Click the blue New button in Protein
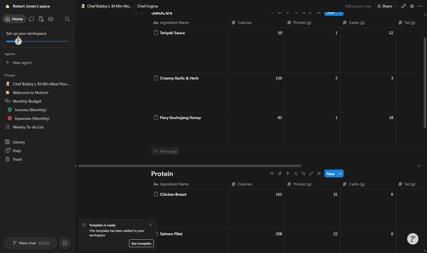Image resolution: width=427 pixels, height=253 pixels. pyautogui.click(x=331, y=174)
